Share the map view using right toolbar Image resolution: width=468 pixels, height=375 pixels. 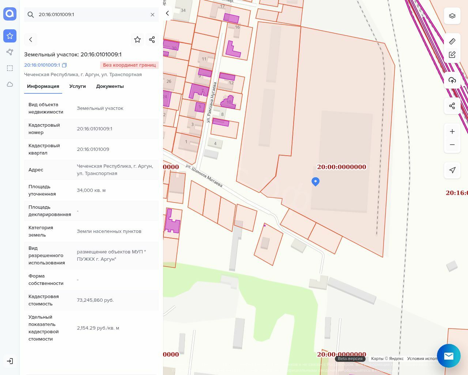coord(452,106)
